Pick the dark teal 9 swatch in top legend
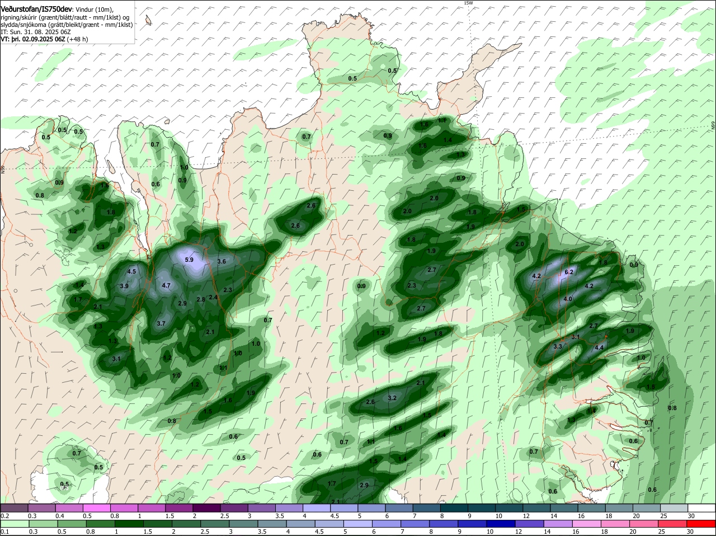Viewport: 716px width, 536px height. coord(482,508)
